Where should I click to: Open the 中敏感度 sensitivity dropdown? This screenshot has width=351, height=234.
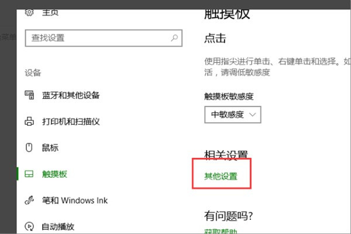(233, 115)
